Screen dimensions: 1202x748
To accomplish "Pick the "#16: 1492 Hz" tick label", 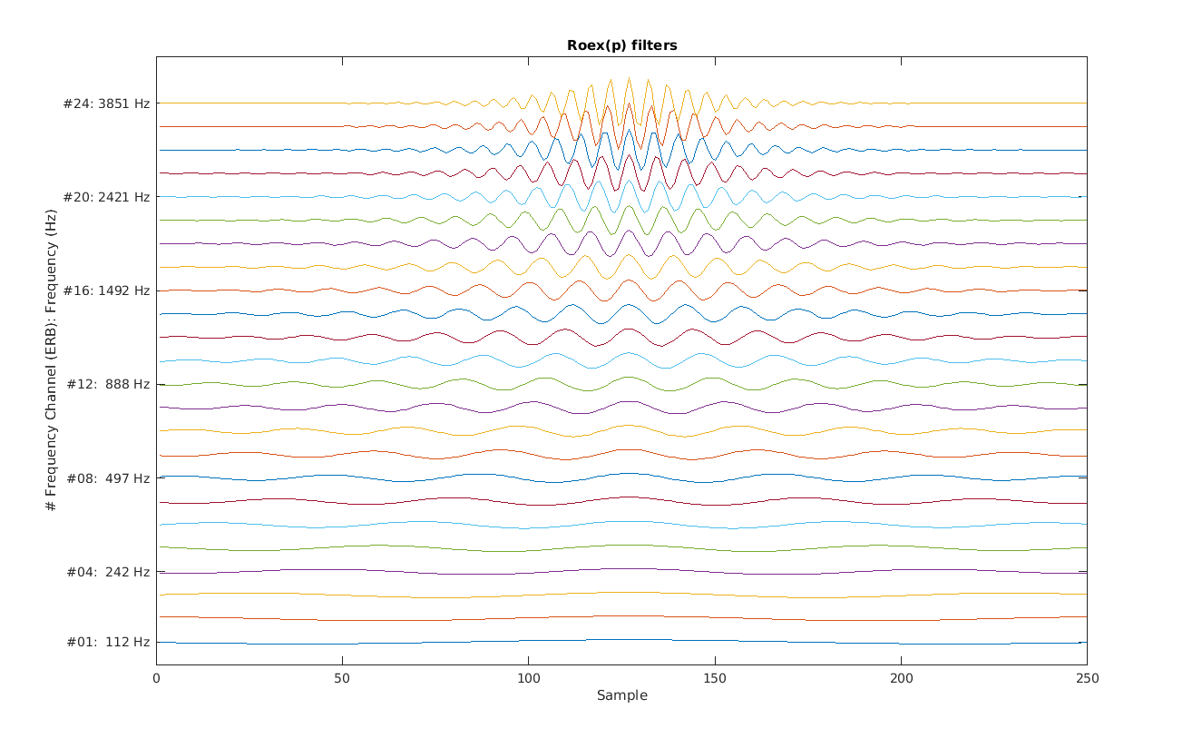I will [x=106, y=290].
